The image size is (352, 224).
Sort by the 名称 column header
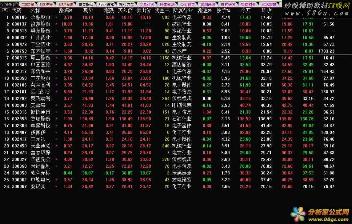pos(35,10)
